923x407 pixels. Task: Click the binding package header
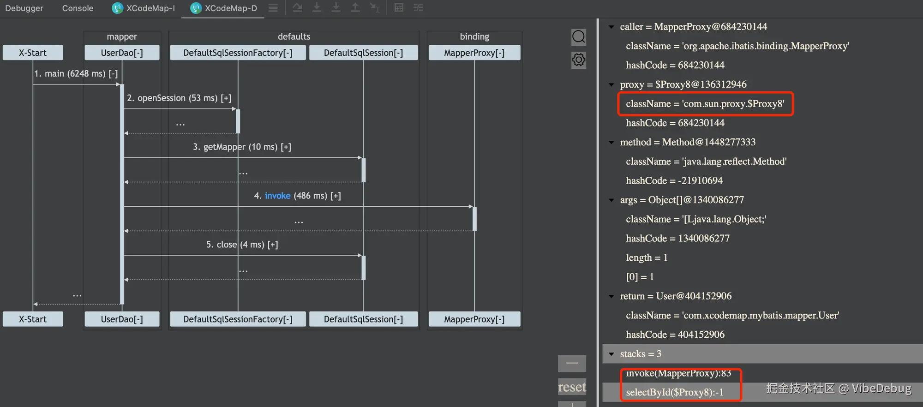coord(474,36)
